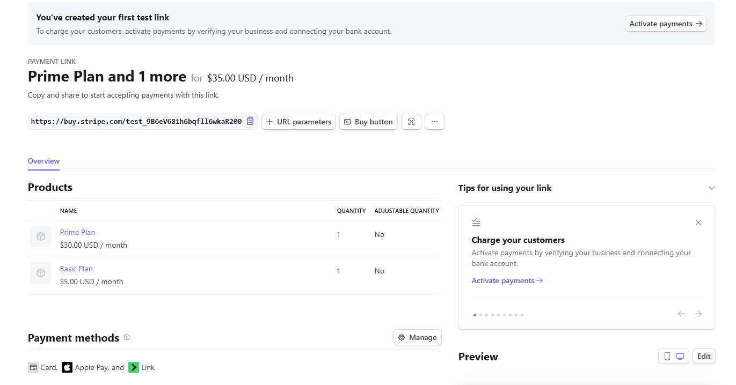
Task: Select the Overview tab
Action: tap(43, 161)
